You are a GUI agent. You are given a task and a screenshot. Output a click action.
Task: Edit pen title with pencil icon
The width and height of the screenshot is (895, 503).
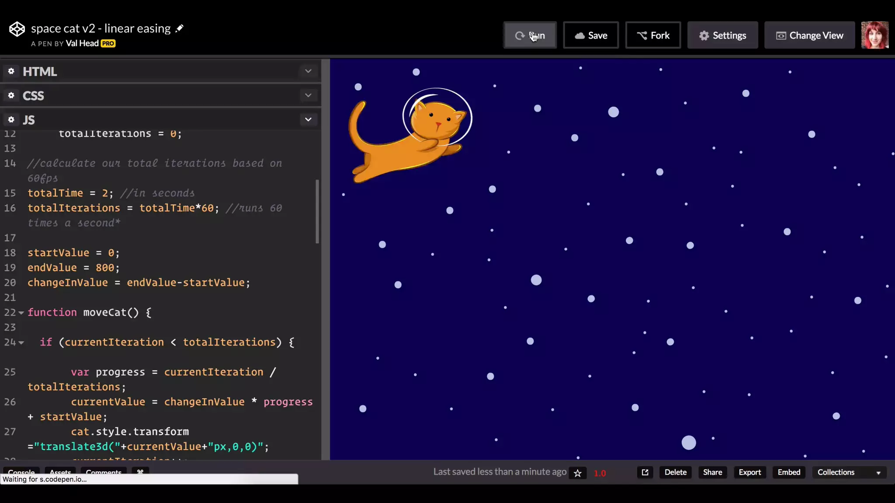pos(179,28)
